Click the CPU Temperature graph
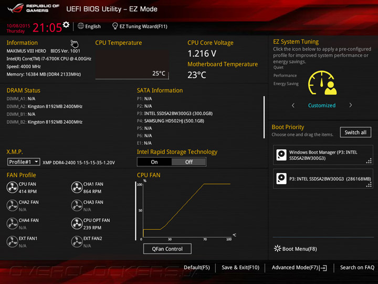 [x=132, y=65]
